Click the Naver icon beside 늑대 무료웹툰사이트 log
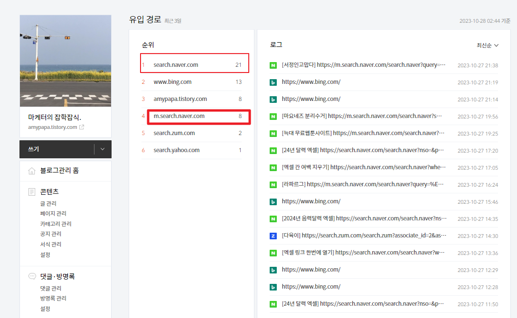The height and width of the screenshot is (318, 517). click(273, 134)
